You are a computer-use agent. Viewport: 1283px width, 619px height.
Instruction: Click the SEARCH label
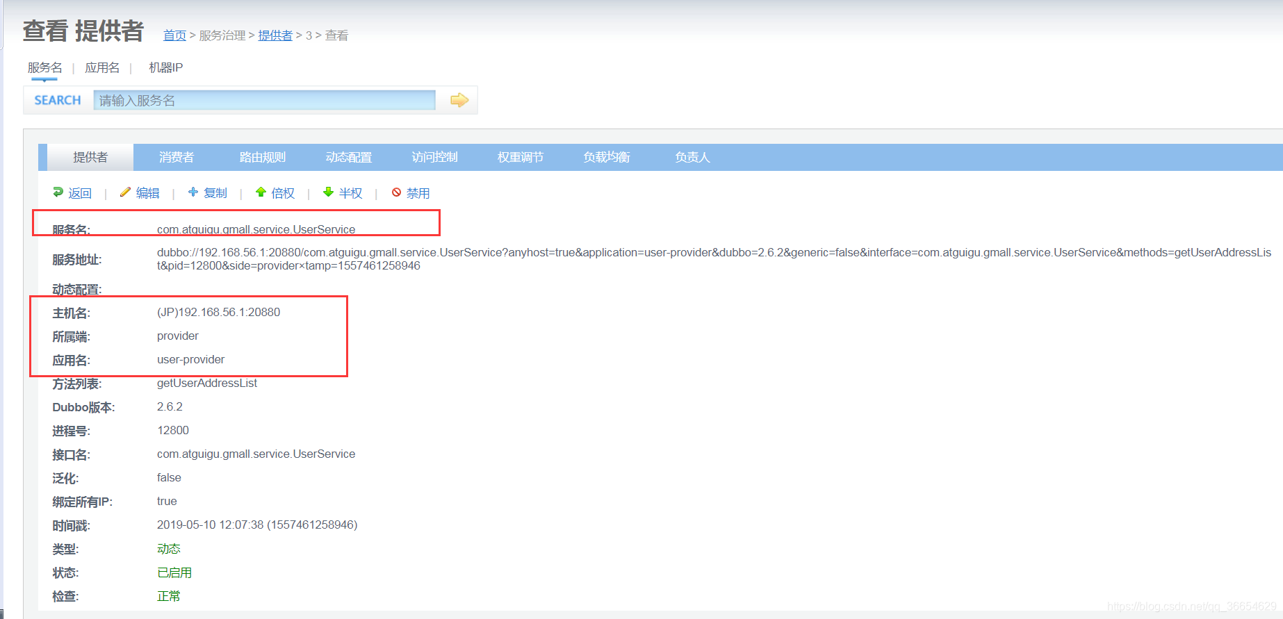[x=58, y=100]
